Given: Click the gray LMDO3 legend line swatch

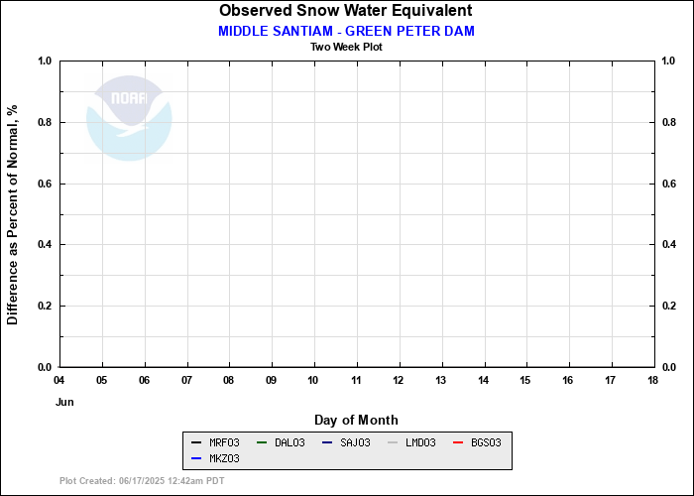Looking at the screenshot, I should (393, 442).
